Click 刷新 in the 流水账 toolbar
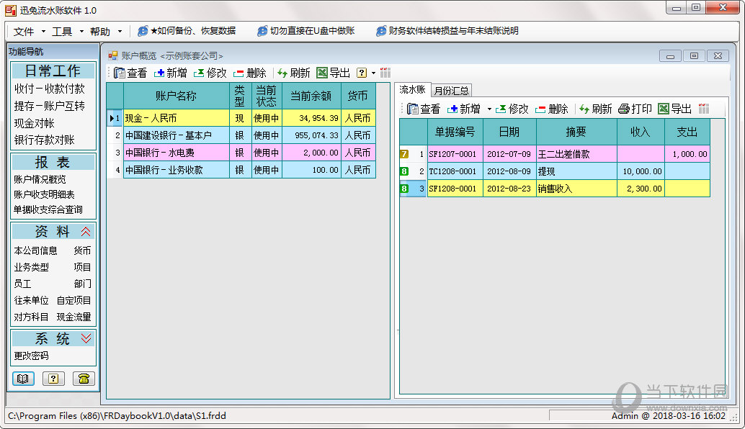Viewport: 745px width, 429px height. pos(595,109)
